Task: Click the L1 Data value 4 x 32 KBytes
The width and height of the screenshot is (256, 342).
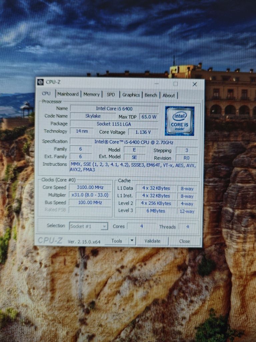Action: point(156,188)
